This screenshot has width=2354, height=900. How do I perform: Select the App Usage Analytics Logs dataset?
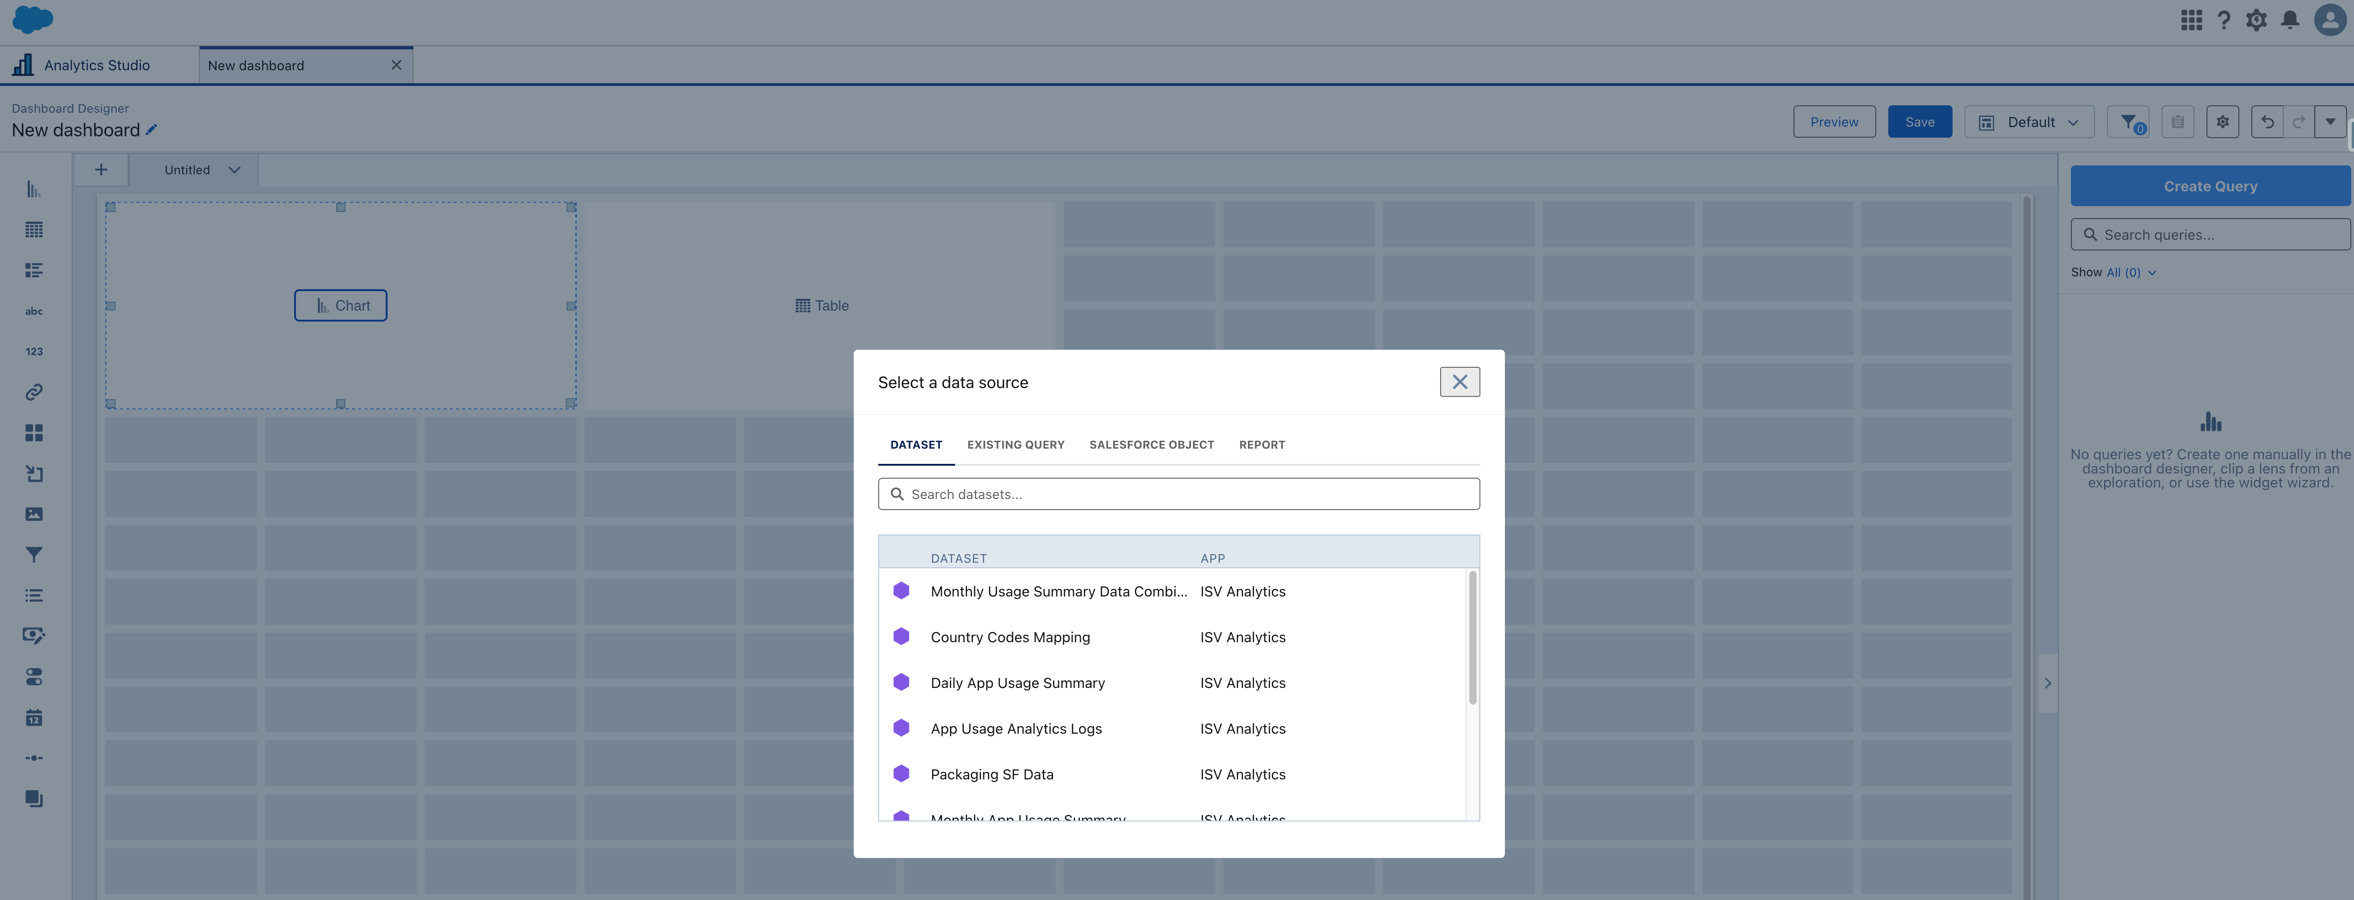(1171, 729)
